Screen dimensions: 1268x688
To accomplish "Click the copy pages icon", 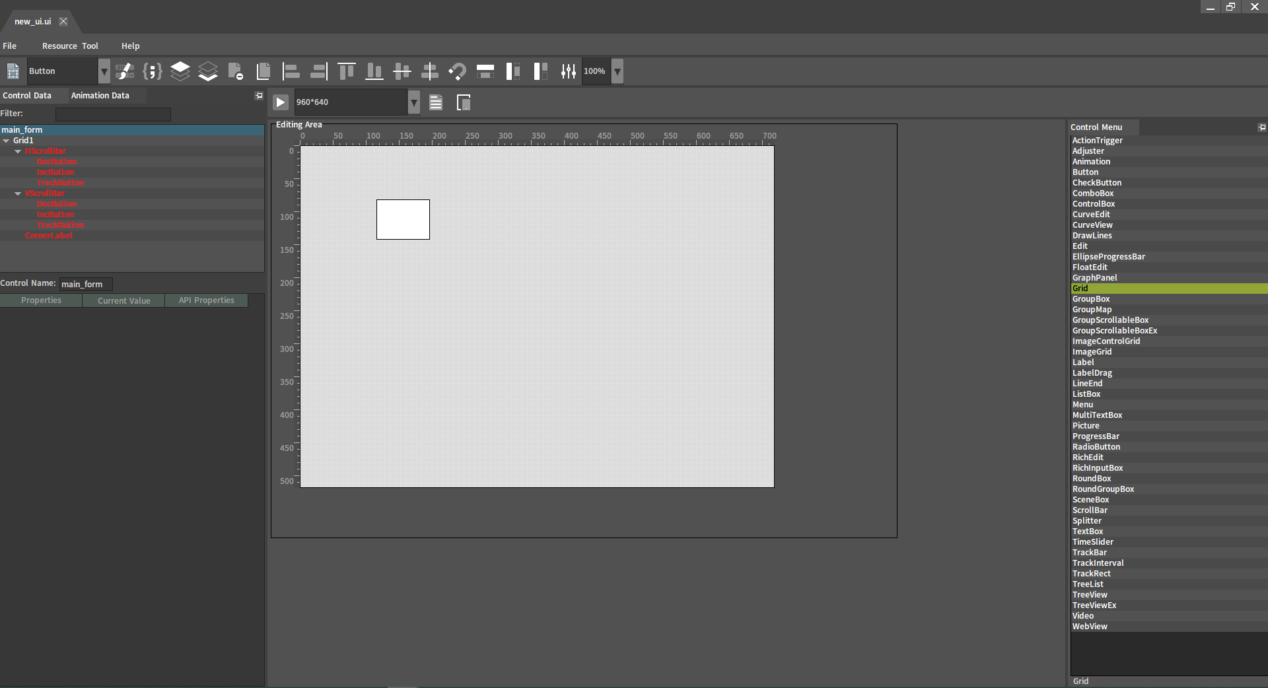I will click(264, 71).
